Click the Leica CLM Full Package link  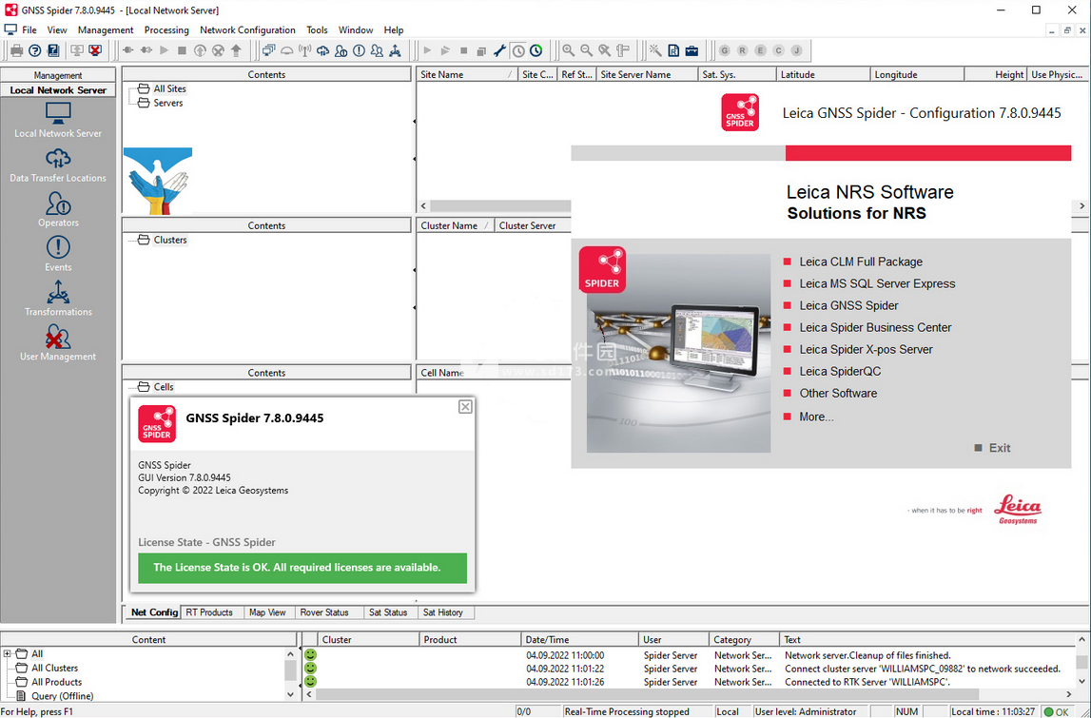[x=861, y=262]
